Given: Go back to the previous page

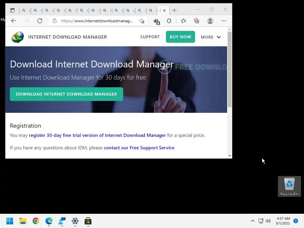Looking at the screenshot, I should [x=14, y=21].
